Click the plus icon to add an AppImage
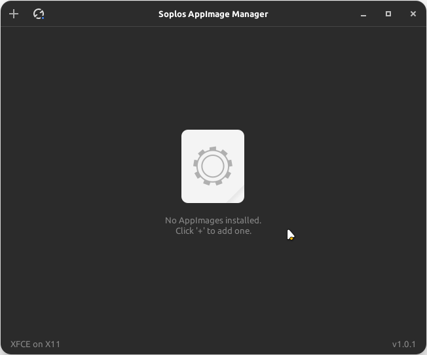Screen dimensions: 427x355 click(x=14, y=14)
